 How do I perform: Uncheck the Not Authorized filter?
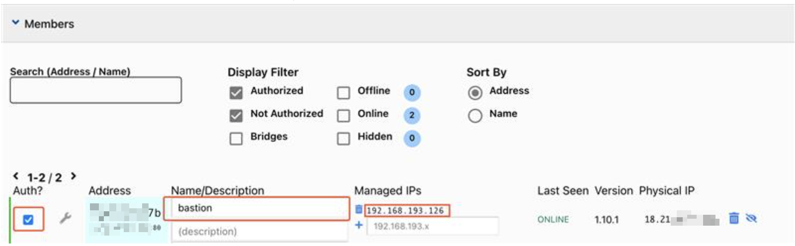click(236, 116)
